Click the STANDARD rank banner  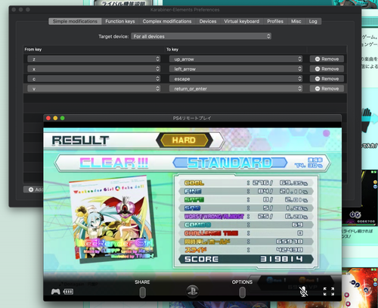[230, 163]
